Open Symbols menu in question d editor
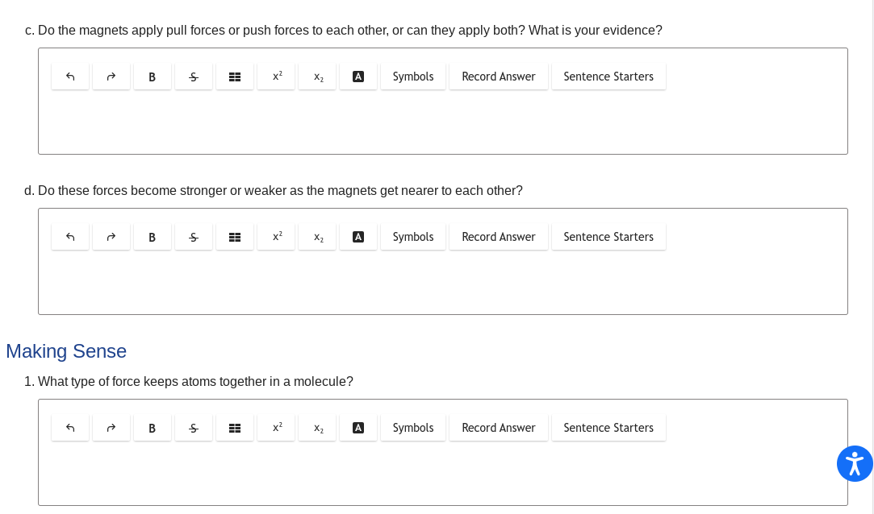The image size is (874, 514). pos(413,237)
